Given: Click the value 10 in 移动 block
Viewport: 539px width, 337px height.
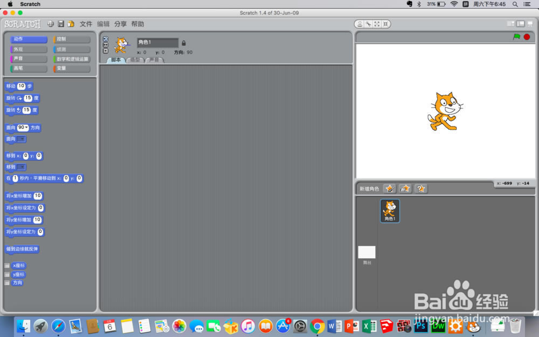Looking at the screenshot, I should pos(22,86).
